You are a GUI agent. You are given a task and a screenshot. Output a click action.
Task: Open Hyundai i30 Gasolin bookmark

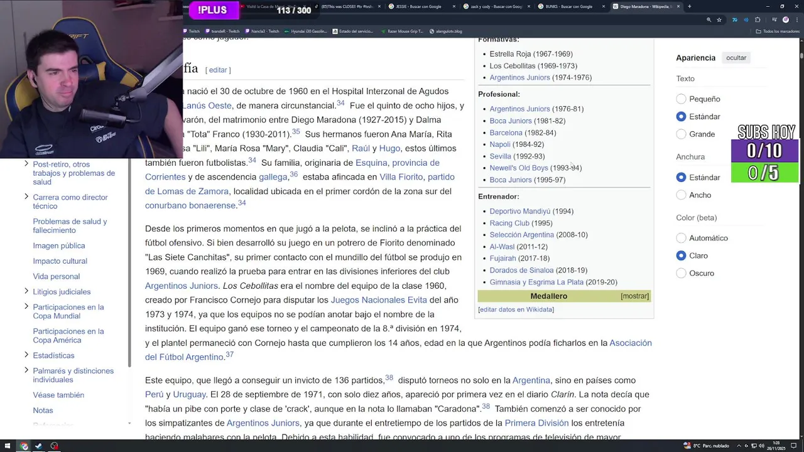307,31
